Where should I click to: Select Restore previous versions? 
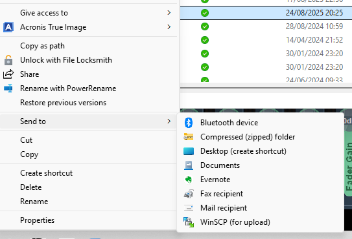[63, 103]
